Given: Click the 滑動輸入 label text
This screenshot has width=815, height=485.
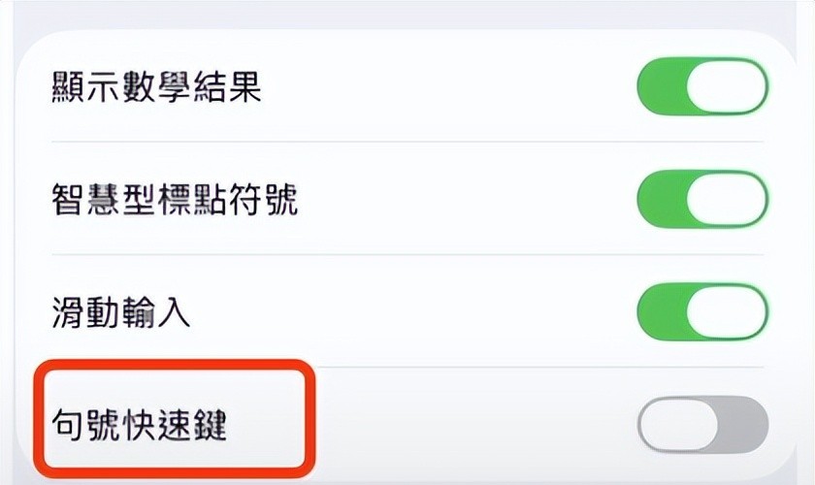Looking at the screenshot, I should (121, 312).
